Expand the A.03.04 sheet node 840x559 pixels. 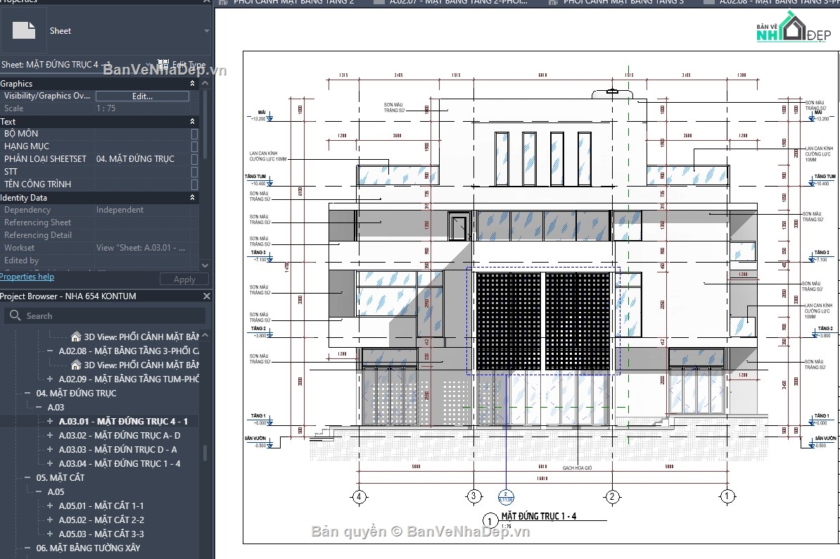coord(50,463)
